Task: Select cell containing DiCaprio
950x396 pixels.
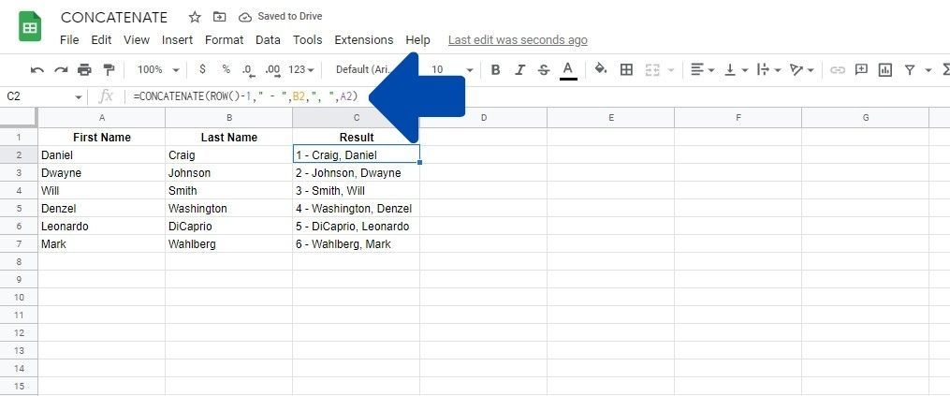Action: click(x=229, y=227)
